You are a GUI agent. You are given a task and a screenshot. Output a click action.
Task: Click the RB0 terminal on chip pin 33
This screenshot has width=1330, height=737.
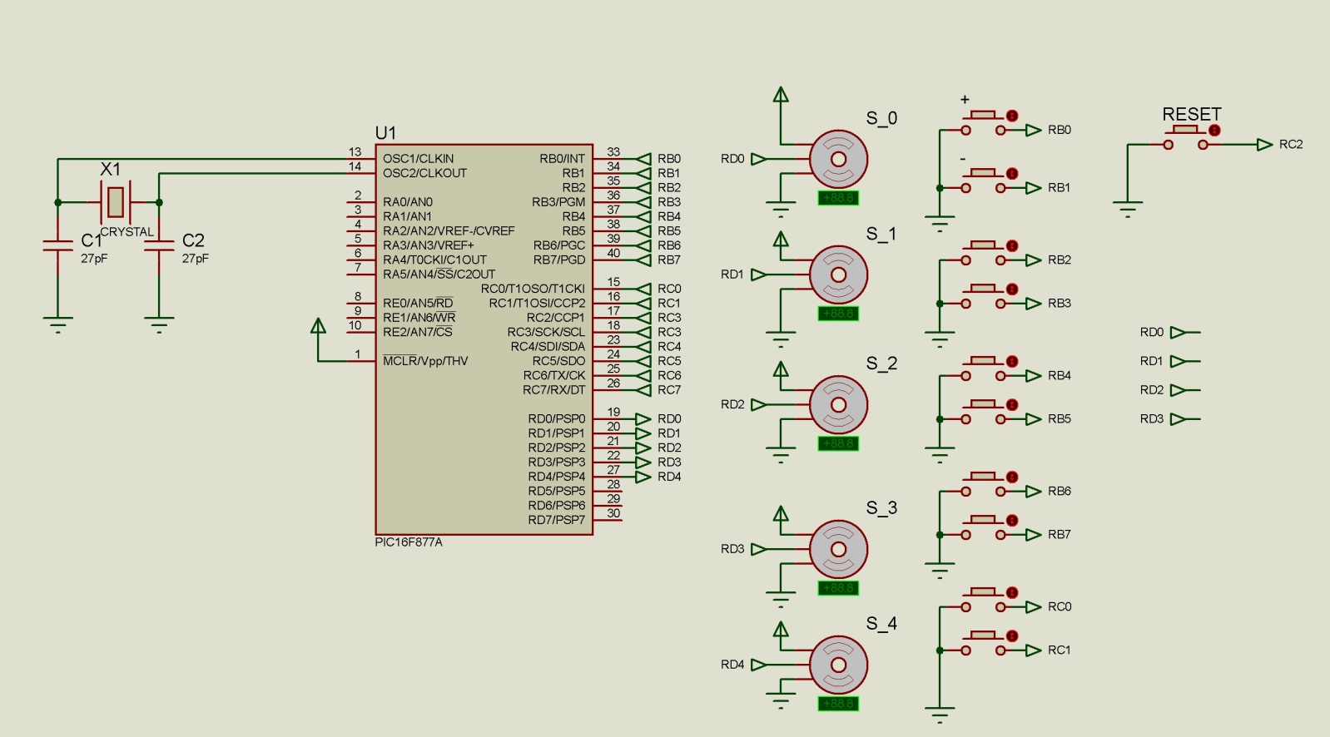click(x=643, y=159)
